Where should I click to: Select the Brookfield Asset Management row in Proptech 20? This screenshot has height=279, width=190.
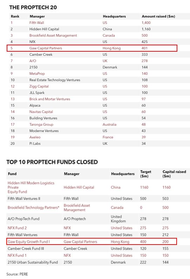click(x=99, y=35)
